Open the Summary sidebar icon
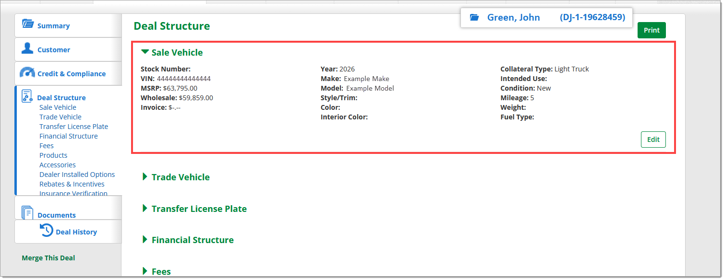Image resolution: width=724 pixels, height=280 pixels. (x=28, y=24)
